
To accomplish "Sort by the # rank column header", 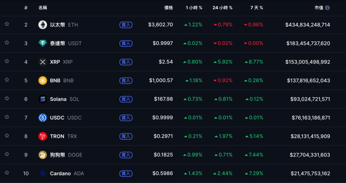I will 26,8.
